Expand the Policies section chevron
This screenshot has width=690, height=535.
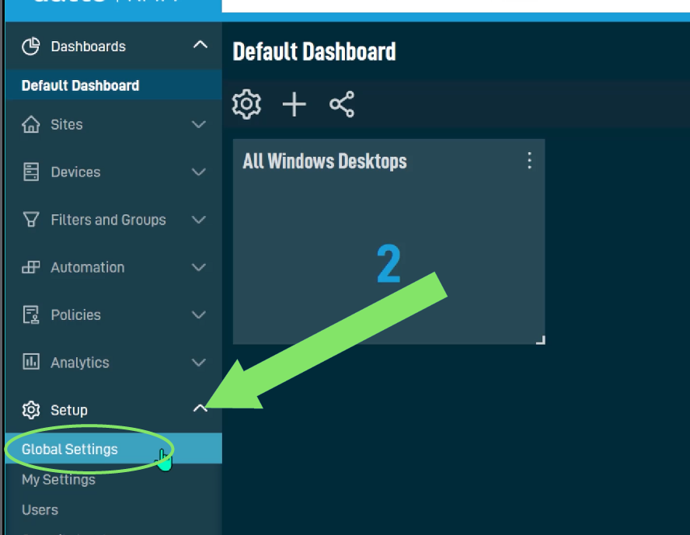(199, 315)
